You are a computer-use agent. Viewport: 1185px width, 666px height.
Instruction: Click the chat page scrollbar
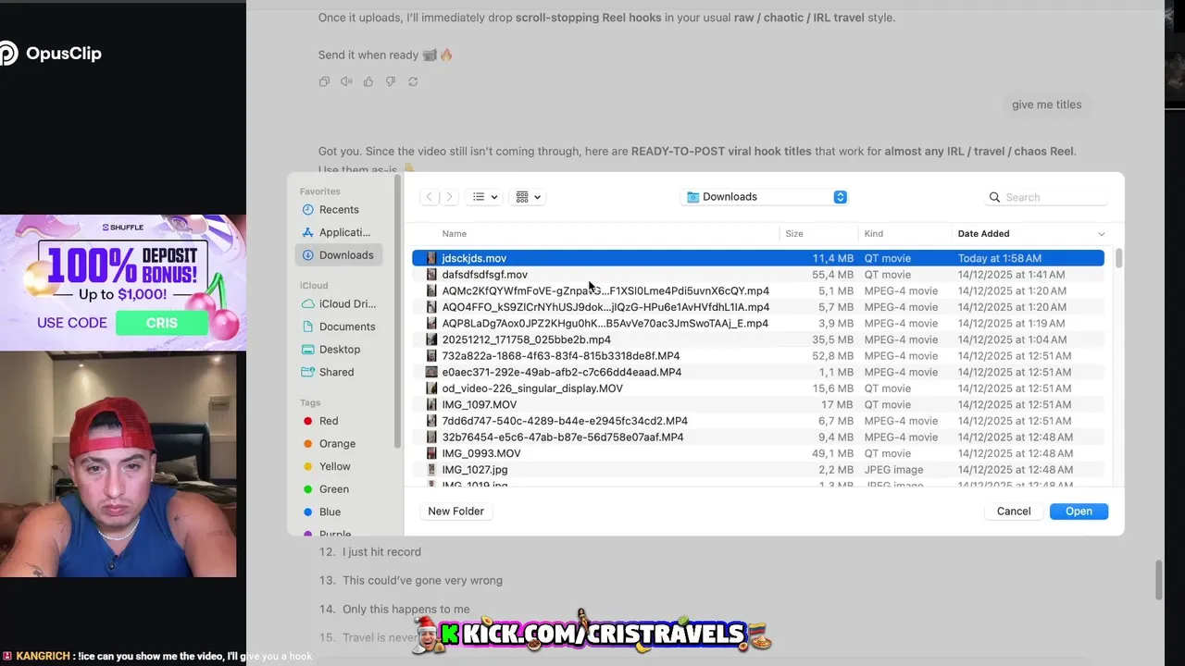(1158, 580)
